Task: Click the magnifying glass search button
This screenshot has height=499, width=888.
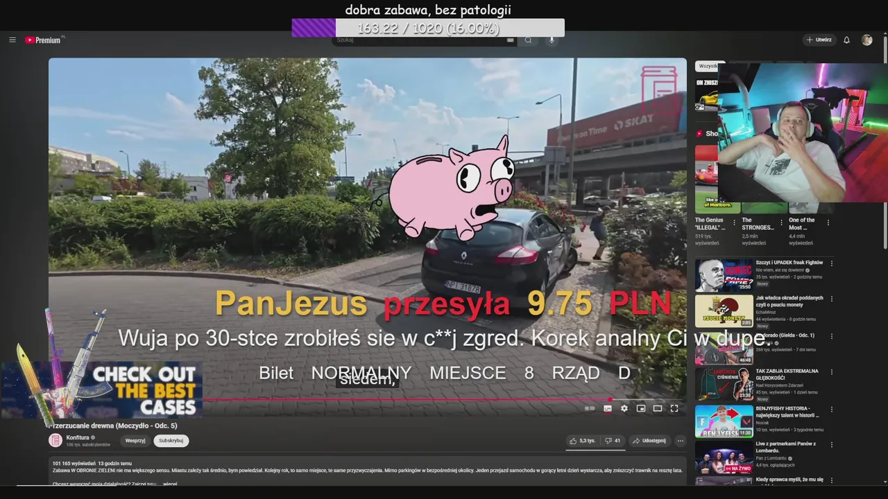Action: click(x=528, y=40)
